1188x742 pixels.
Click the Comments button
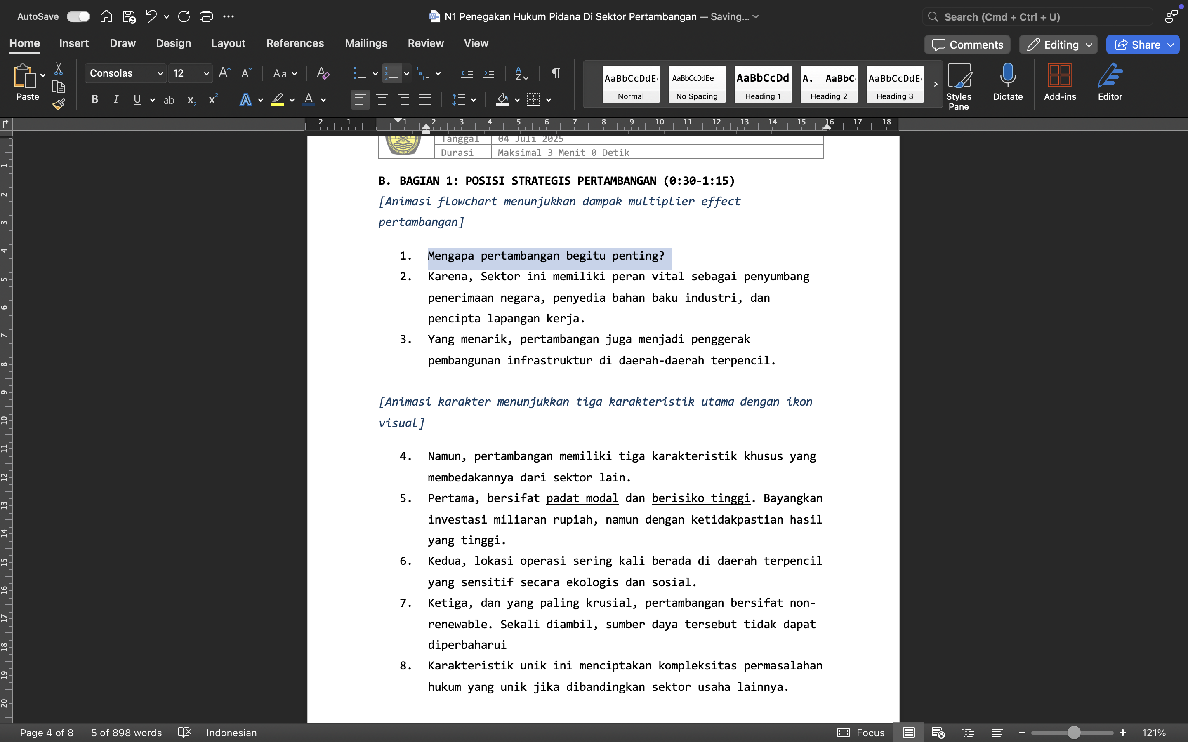coord(967,45)
